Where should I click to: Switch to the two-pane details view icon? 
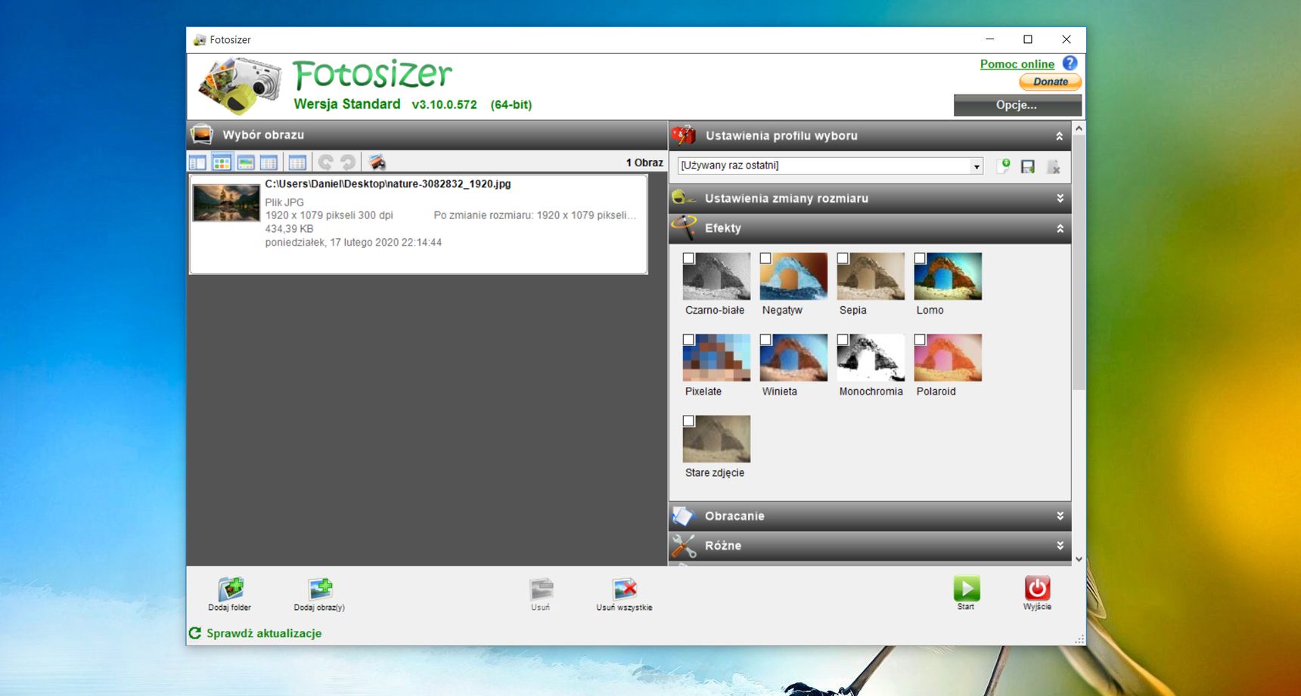pos(197,162)
